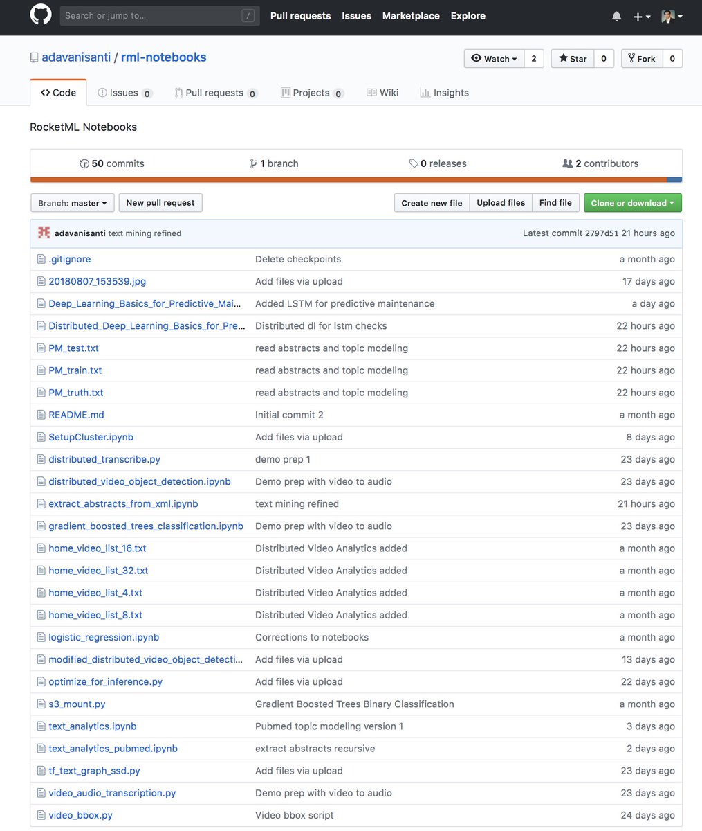Screen dimensions: 702x831
Task: Click file icon beside 20180807_153539.jpg
Action: point(41,281)
